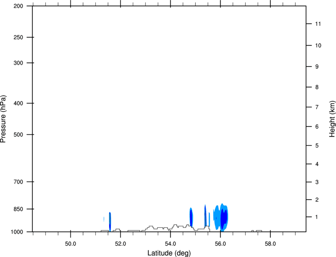Select the 58.0 latitude tick label
This screenshot has width=336, height=257.
[270, 244]
